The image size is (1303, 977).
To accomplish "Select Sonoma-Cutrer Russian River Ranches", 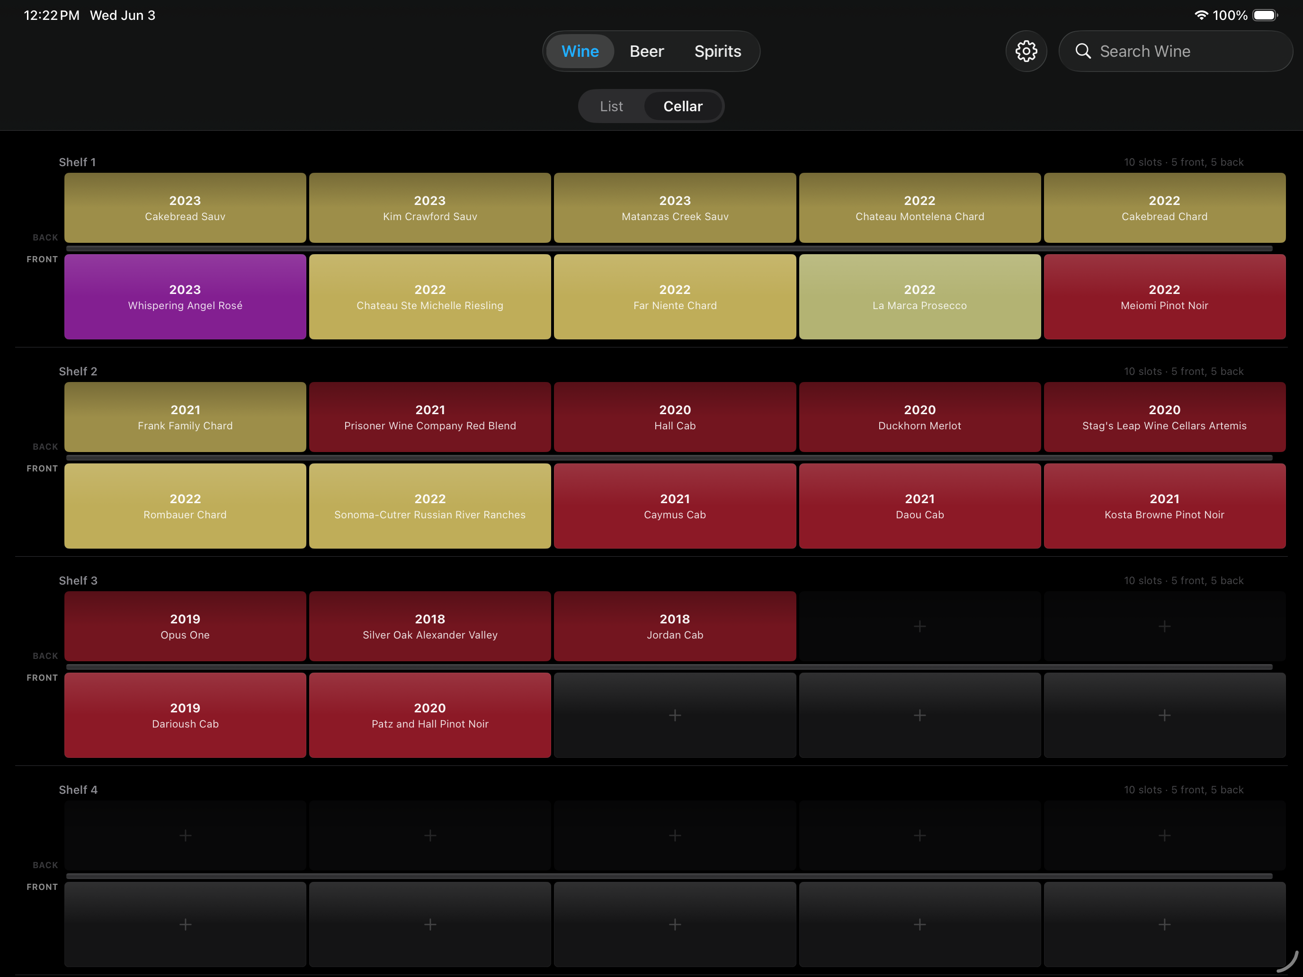I will coord(430,506).
